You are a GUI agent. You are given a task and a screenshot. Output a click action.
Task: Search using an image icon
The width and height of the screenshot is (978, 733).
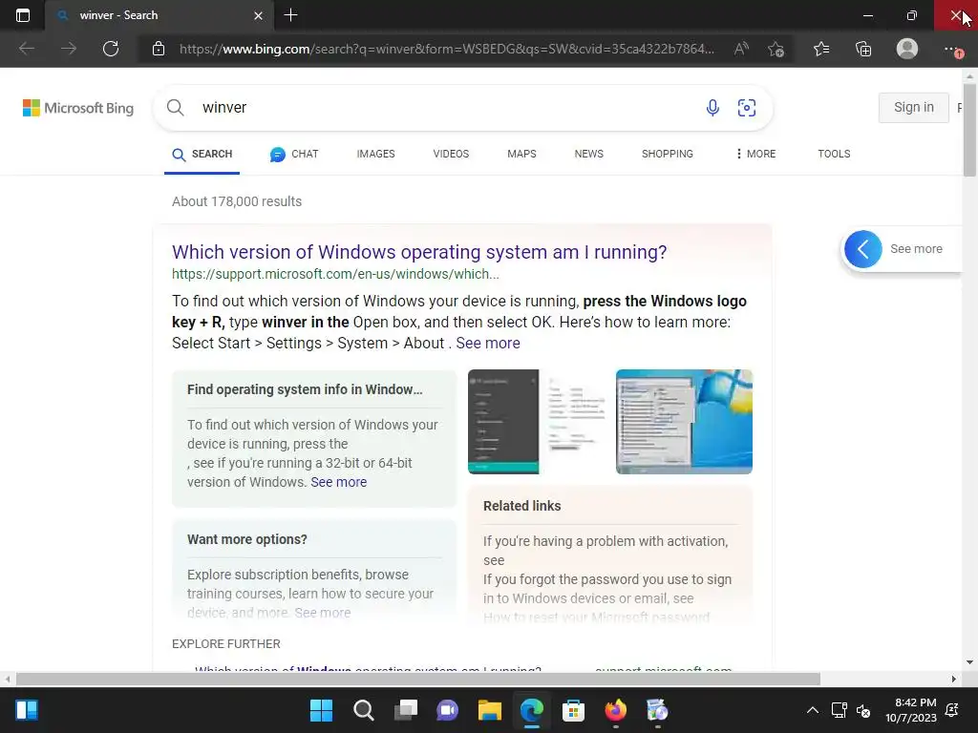[747, 108]
